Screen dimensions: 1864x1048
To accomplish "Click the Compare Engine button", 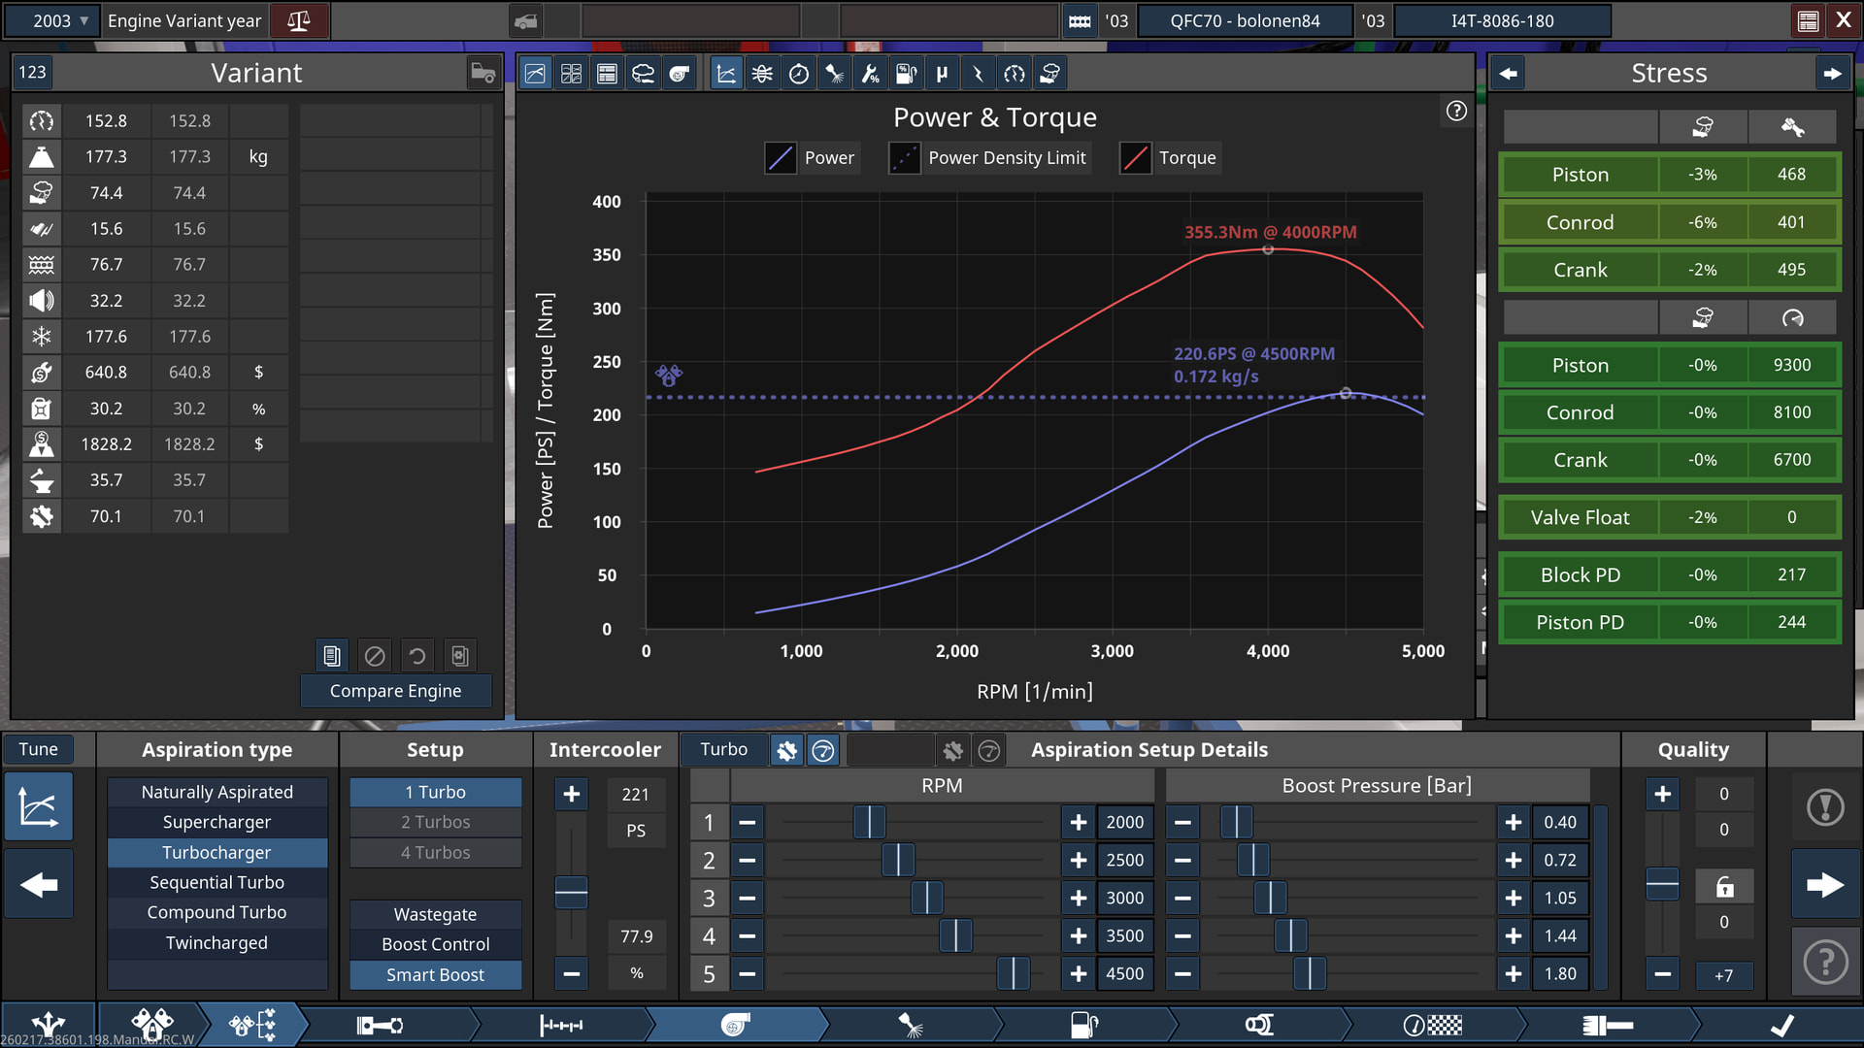I will [395, 691].
